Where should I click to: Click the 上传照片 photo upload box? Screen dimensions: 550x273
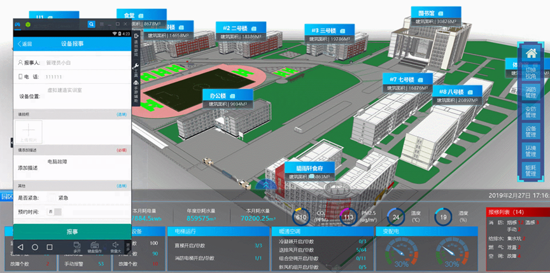pyautogui.click(x=30, y=132)
